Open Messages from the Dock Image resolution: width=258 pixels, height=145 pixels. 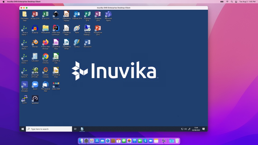(124, 141)
